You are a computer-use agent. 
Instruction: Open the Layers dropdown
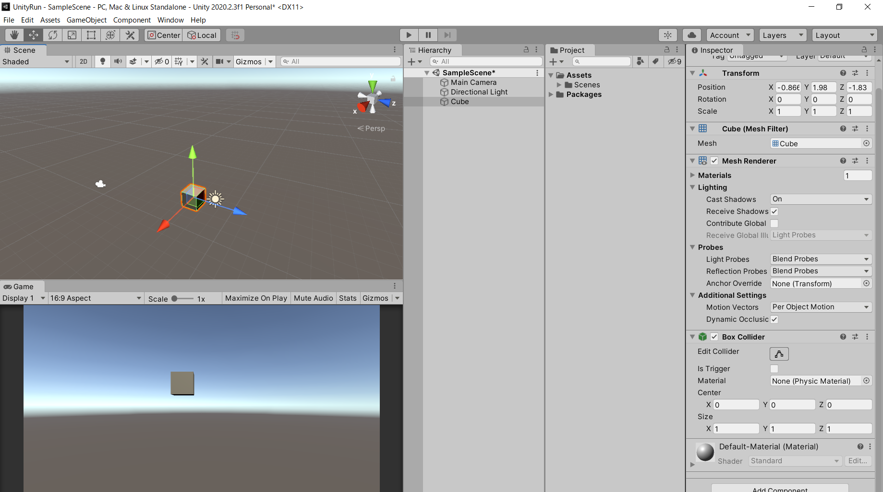pyautogui.click(x=783, y=35)
